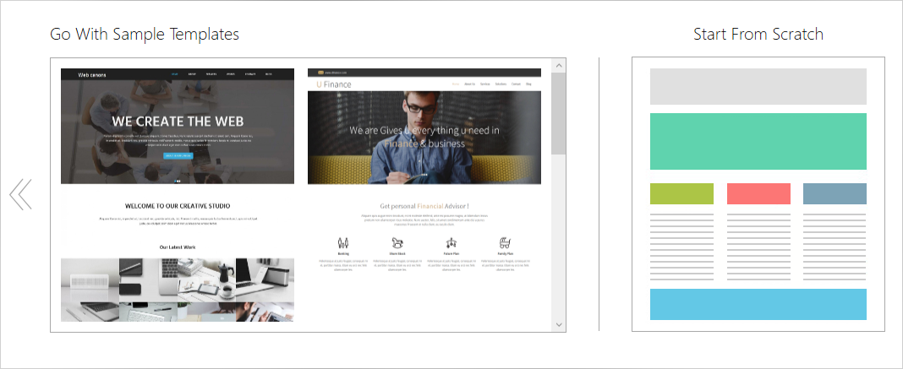The width and height of the screenshot is (903, 369).
Task: Click the scrollbar down arrow
Action: (558, 324)
